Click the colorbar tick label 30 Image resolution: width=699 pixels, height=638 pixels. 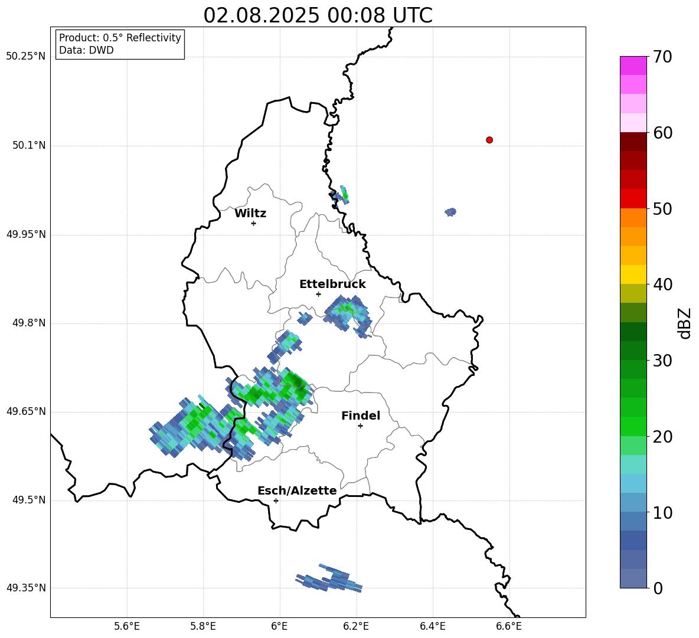662,361
